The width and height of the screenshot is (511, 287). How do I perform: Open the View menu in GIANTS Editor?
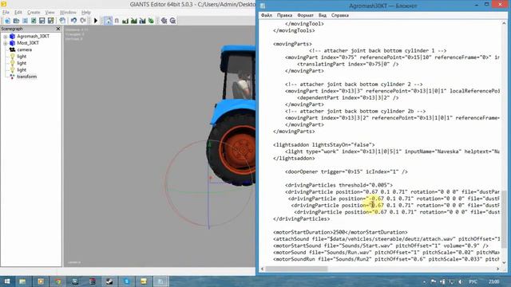click(x=50, y=13)
